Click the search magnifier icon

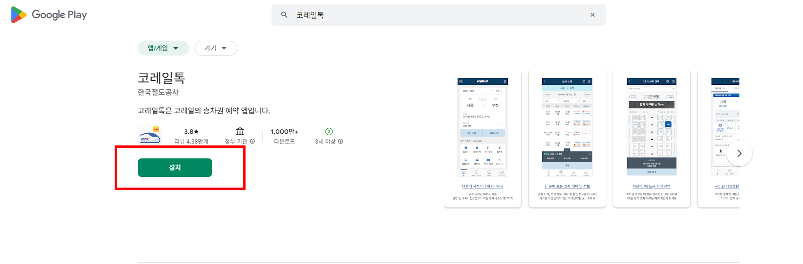click(x=284, y=15)
